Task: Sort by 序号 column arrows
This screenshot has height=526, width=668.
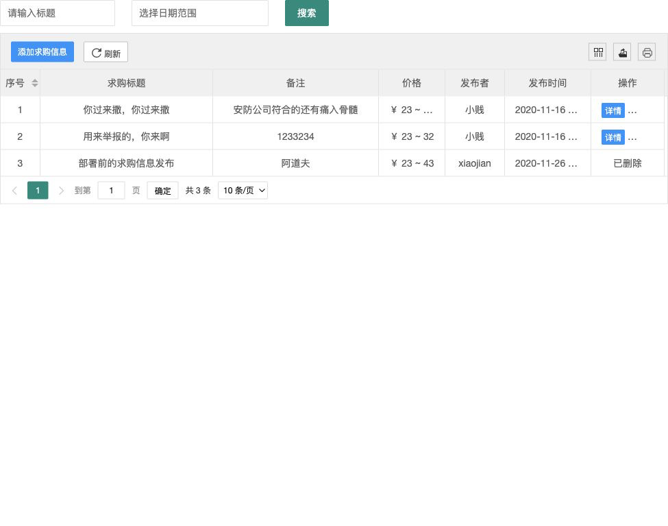Action: (x=35, y=83)
